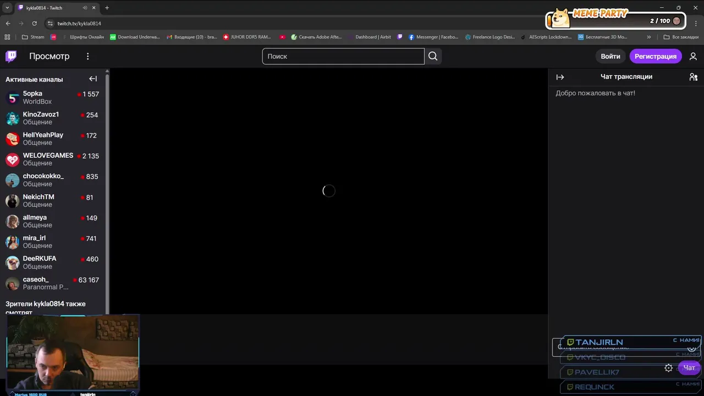
Task: Open Все закладки folder
Action: [x=681, y=37]
